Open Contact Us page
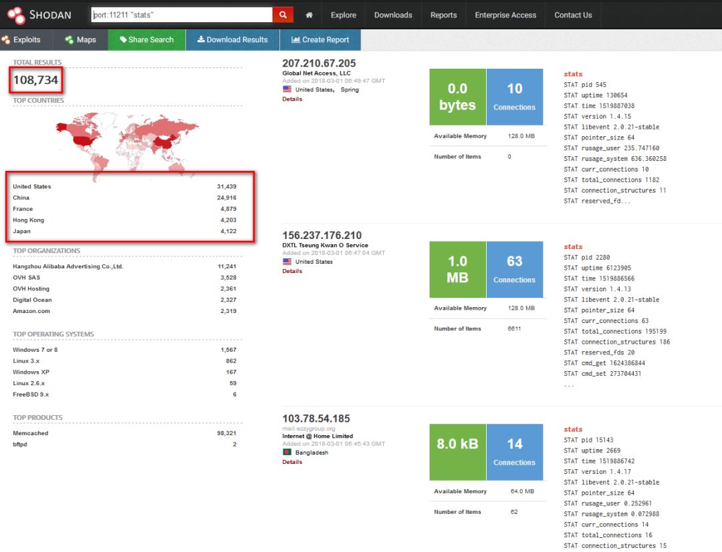The width and height of the screenshot is (722, 552). tap(573, 15)
